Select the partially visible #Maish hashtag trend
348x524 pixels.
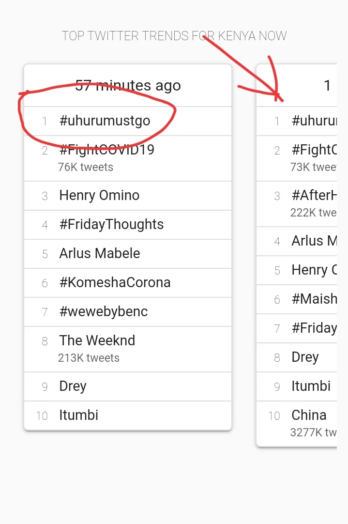coord(314,299)
